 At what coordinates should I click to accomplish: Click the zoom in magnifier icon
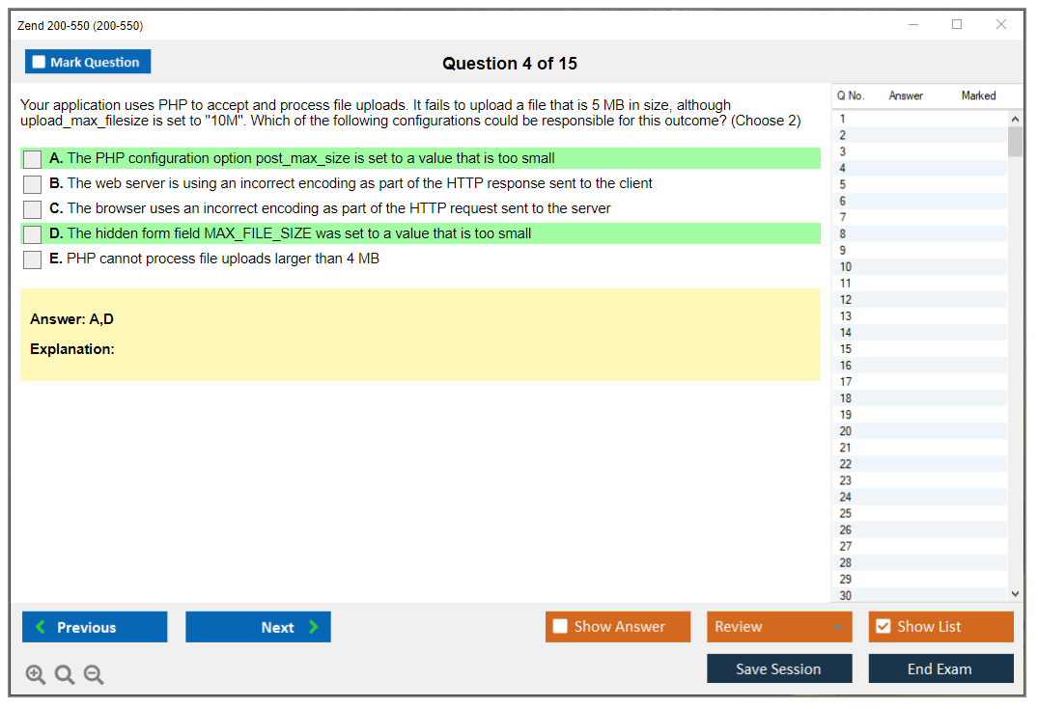36,674
